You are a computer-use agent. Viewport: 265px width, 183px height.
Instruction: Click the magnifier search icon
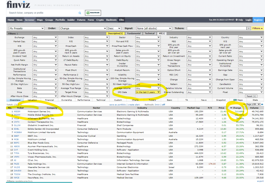[x=80, y=13]
